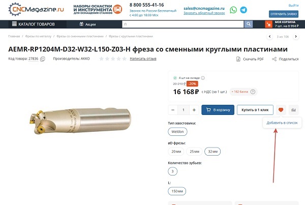Viewport: 305px width, 205px height.
Task: Click the search magnifier button
Action: pyautogui.click(x=248, y=24)
